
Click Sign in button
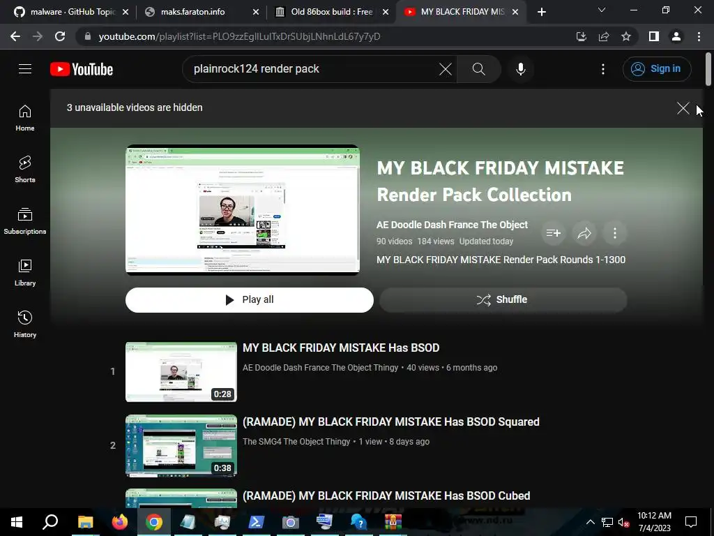(657, 69)
